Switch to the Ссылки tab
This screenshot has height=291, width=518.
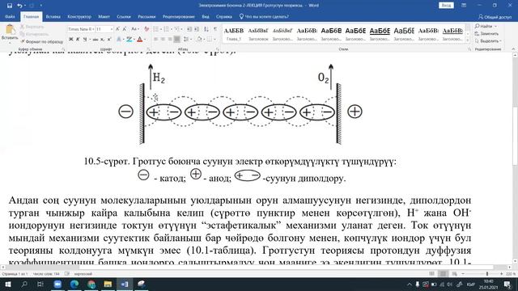(x=124, y=16)
